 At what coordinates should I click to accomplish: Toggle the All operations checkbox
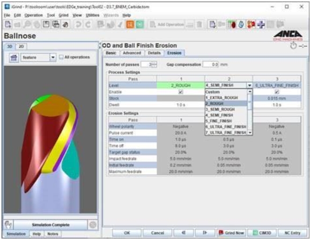(x=61, y=57)
